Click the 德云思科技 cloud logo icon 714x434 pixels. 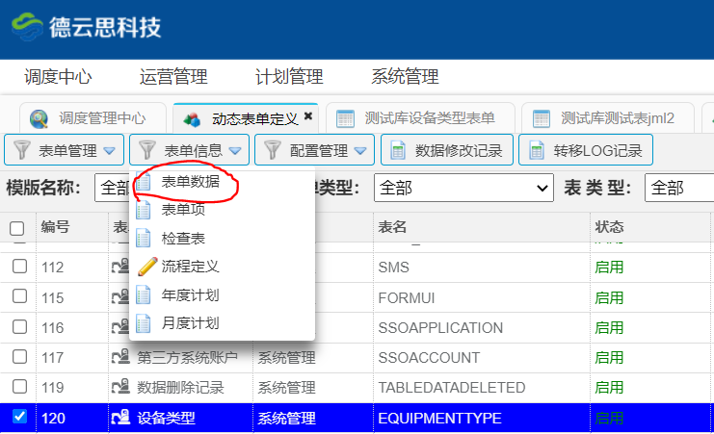click(x=29, y=25)
